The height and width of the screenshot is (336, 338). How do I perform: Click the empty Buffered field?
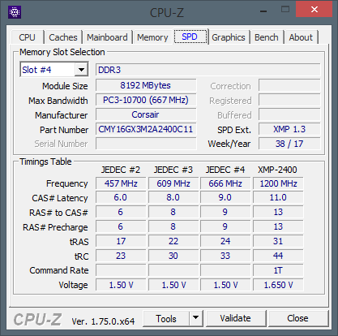pyautogui.click(x=289, y=114)
